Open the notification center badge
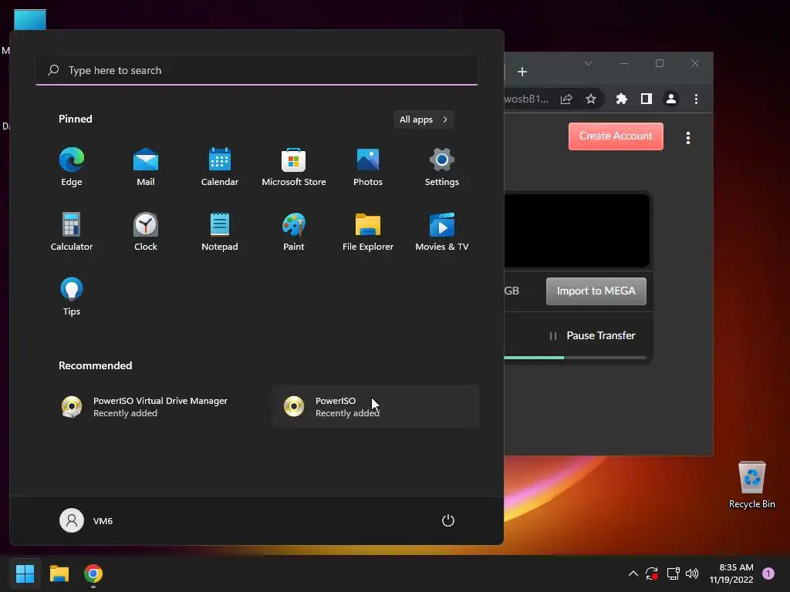This screenshot has width=790, height=592. point(768,573)
